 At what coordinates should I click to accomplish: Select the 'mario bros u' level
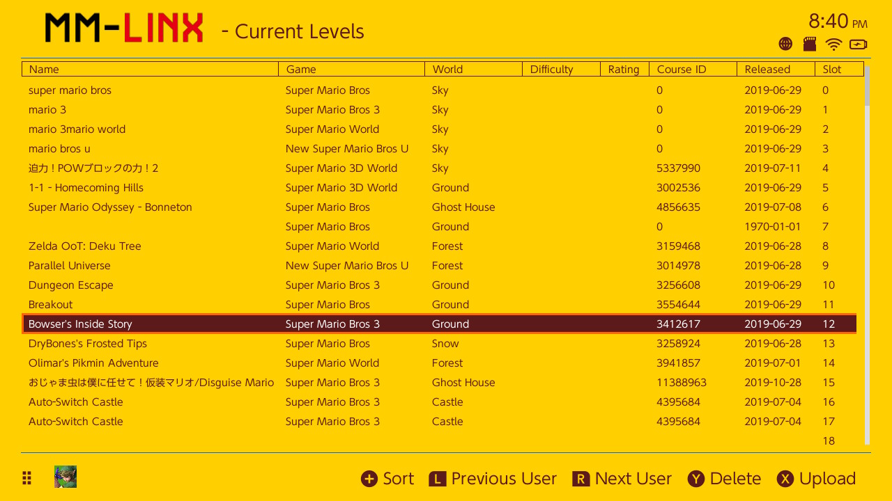440,148
